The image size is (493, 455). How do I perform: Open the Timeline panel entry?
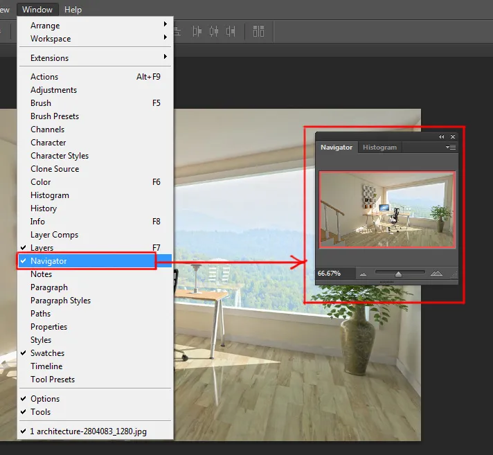[96, 366]
